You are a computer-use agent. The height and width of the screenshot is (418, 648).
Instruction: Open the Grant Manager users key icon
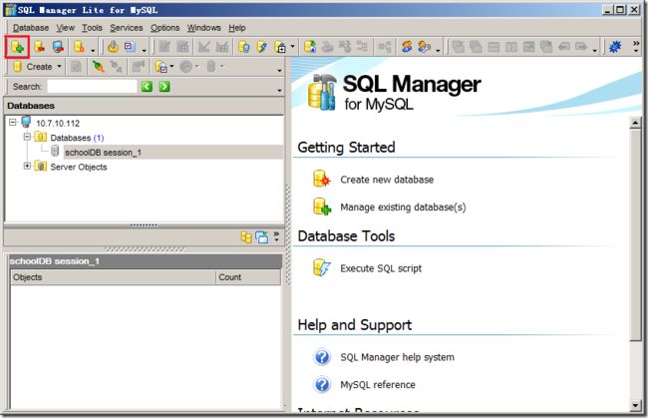(x=425, y=47)
